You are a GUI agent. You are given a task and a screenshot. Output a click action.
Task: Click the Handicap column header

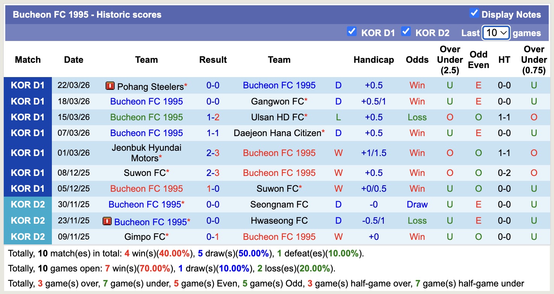coord(374,60)
